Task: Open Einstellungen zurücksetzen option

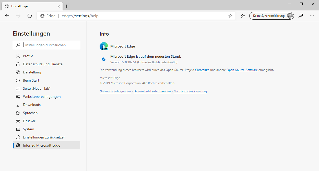Action: [44, 137]
